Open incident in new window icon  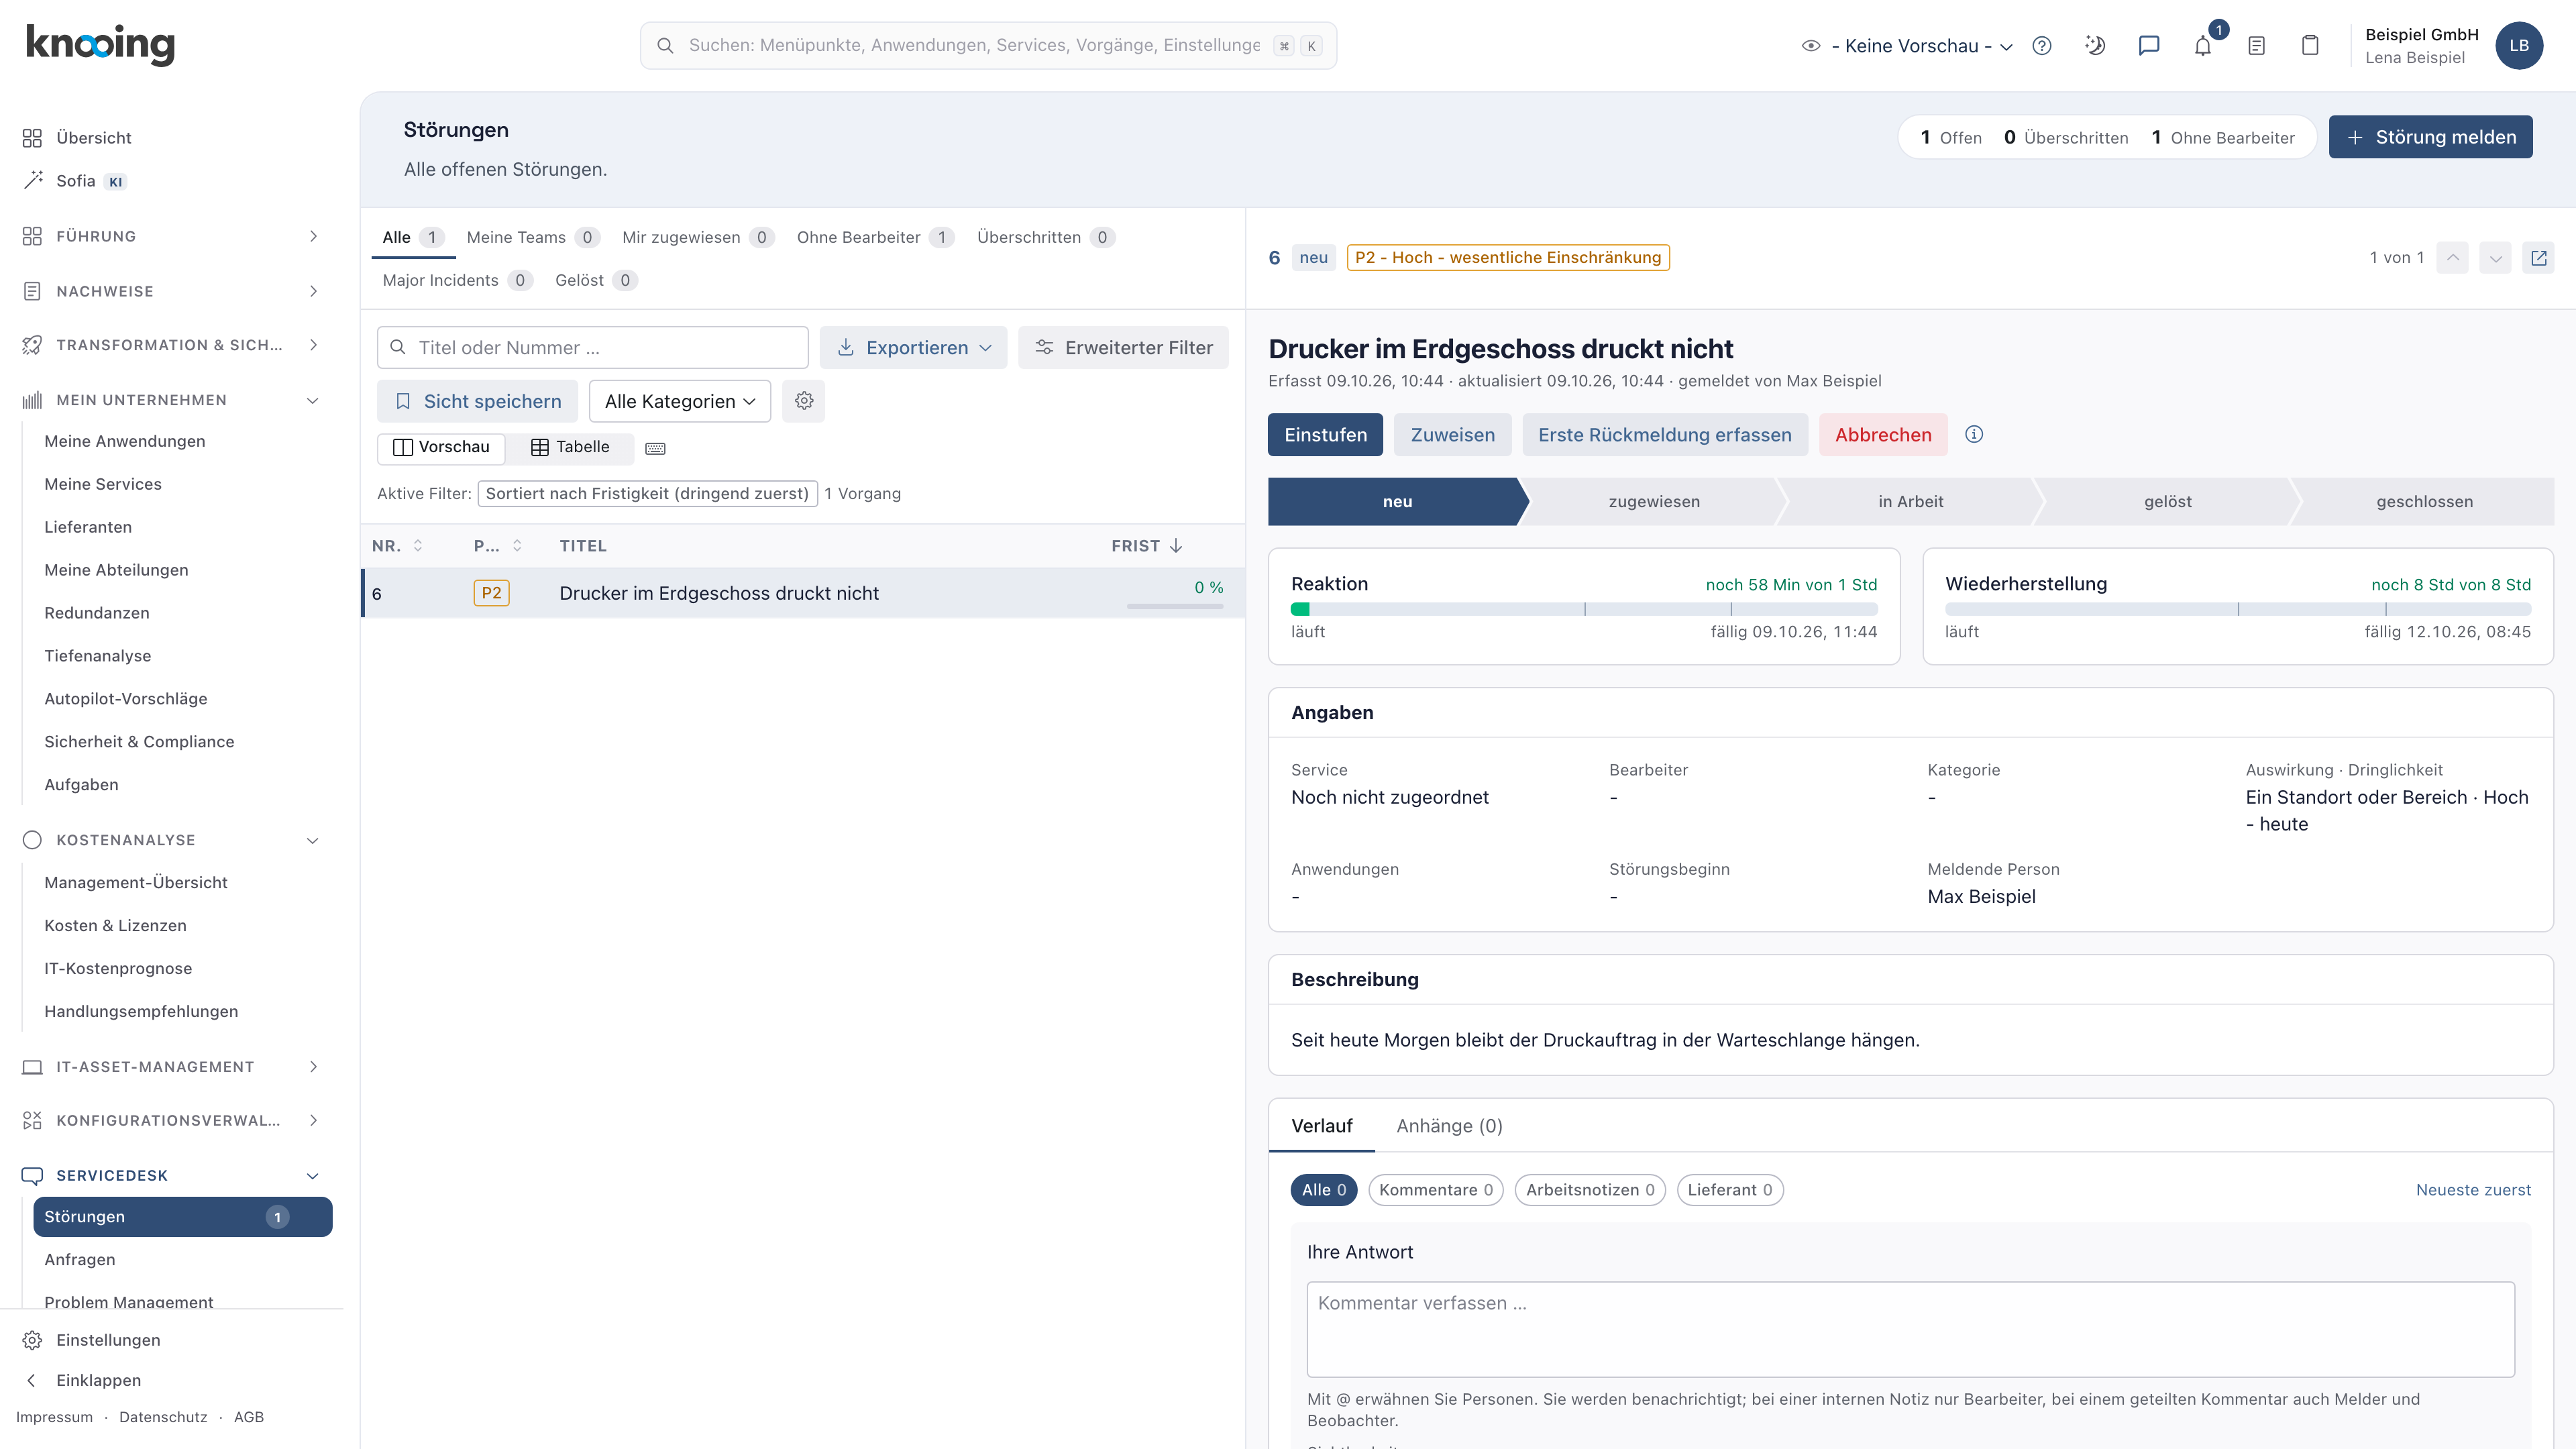pos(2538,258)
